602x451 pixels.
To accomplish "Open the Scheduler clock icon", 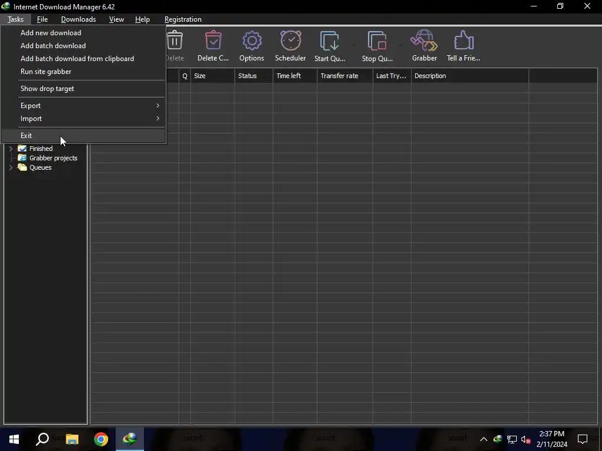I will pyautogui.click(x=290, y=41).
